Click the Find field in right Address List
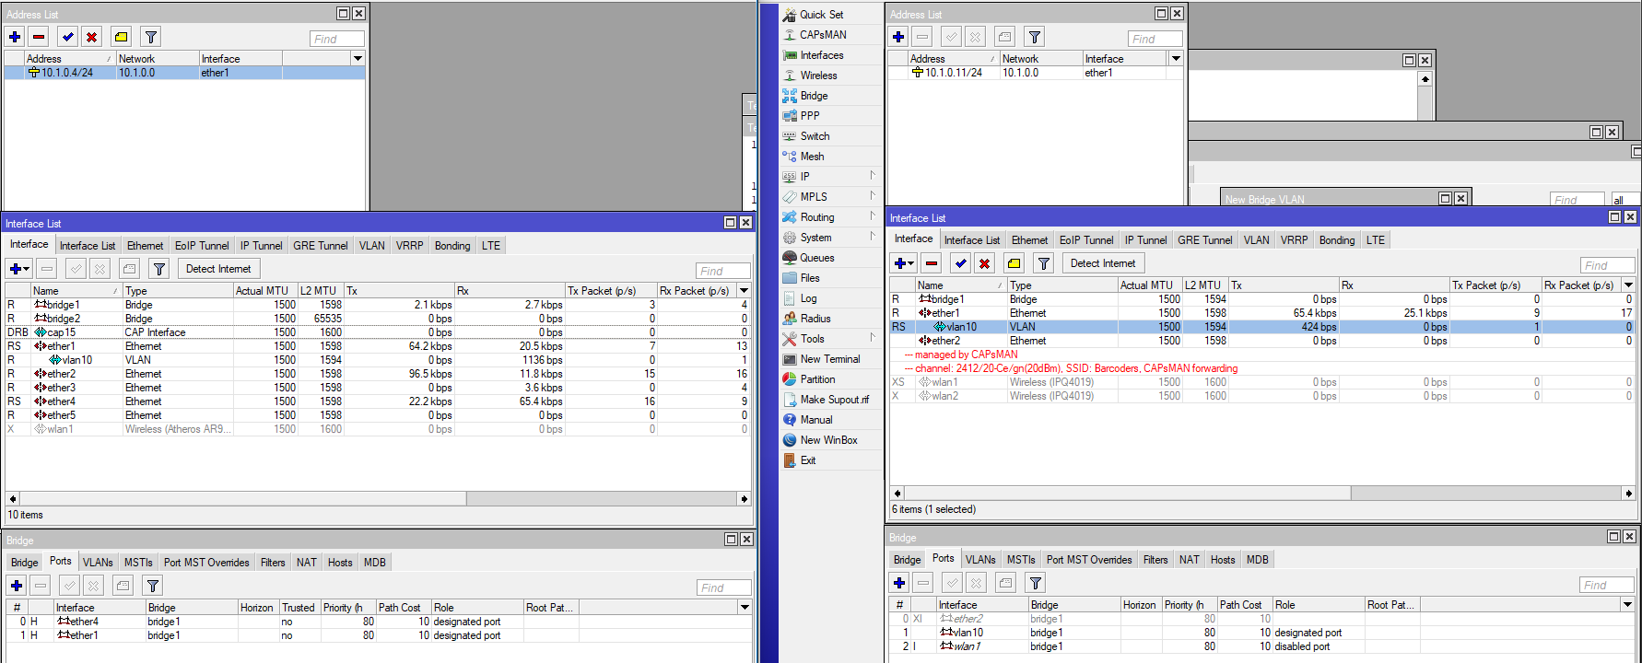This screenshot has height=663, width=1642. pos(1155,39)
